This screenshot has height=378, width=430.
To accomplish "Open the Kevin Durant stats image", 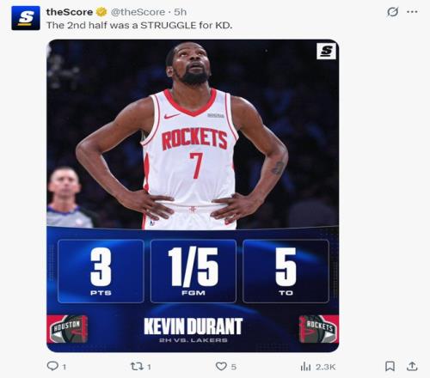I will (x=193, y=196).
